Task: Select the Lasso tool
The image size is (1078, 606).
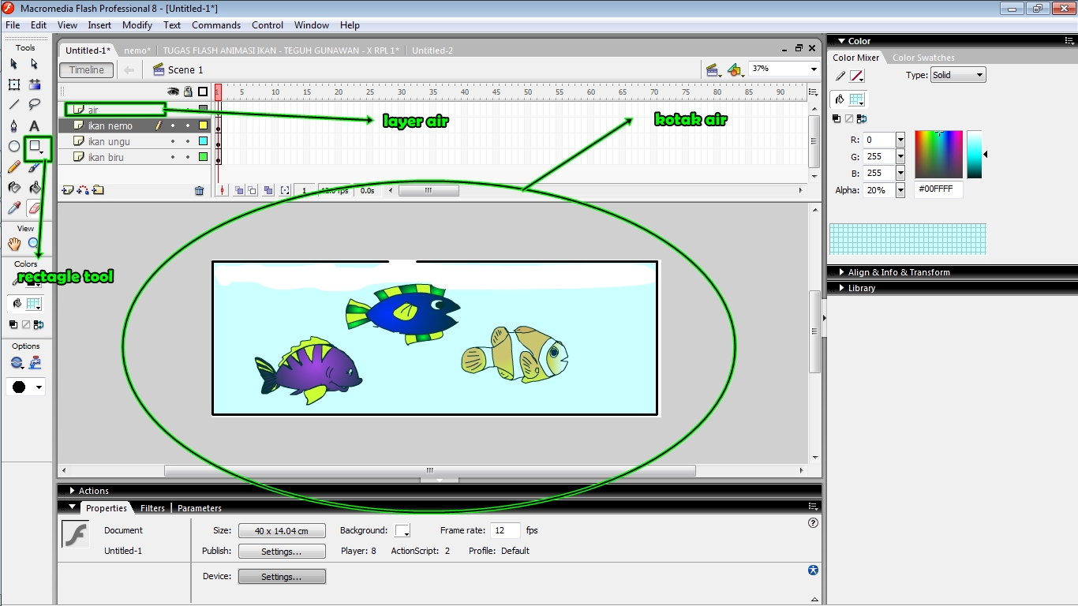Action: coord(35,105)
